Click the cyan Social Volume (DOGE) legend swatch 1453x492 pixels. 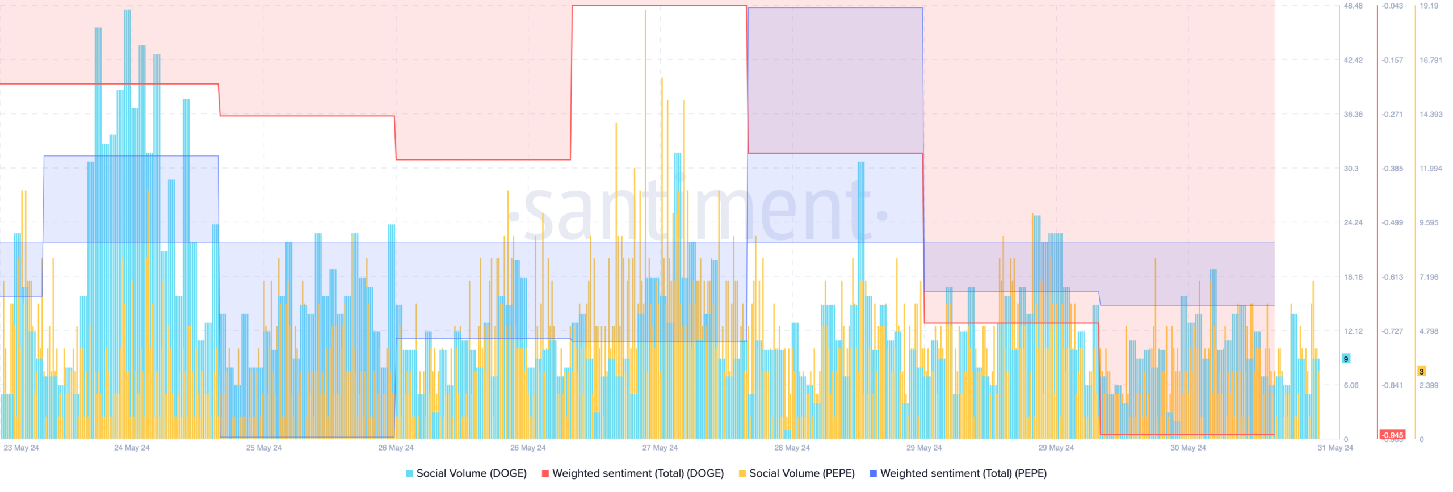click(409, 473)
